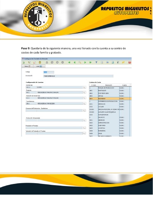Go to the first record with the green arrow
This screenshot has height=198, width=153.
[69, 62]
